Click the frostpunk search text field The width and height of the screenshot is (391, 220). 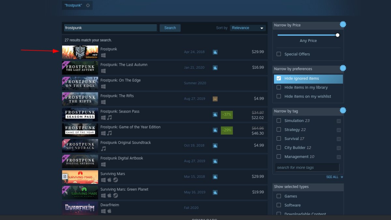[110, 28]
